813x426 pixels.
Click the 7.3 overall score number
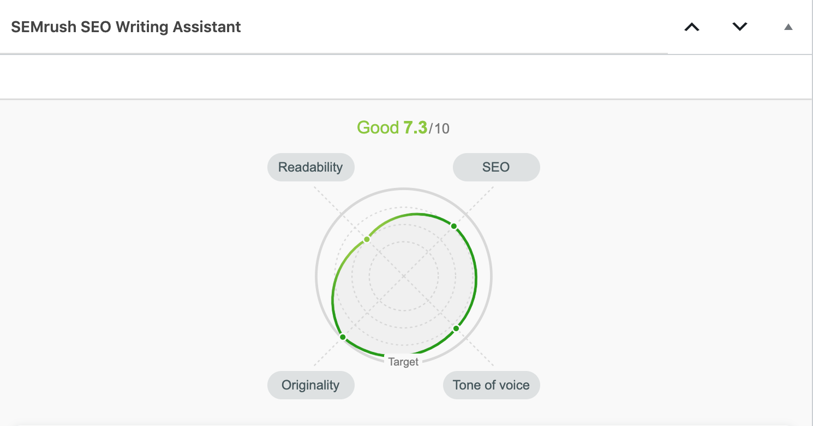pyautogui.click(x=415, y=128)
